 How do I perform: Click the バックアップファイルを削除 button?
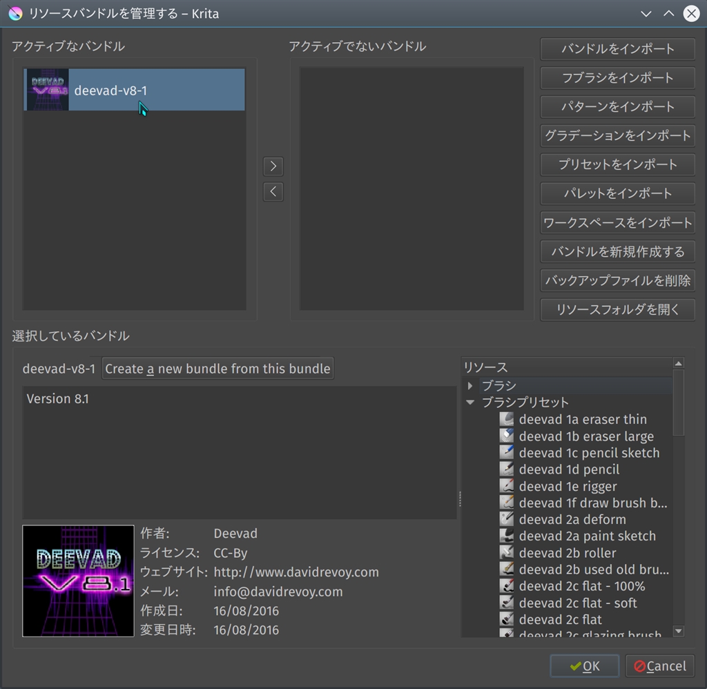click(x=618, y=280)
